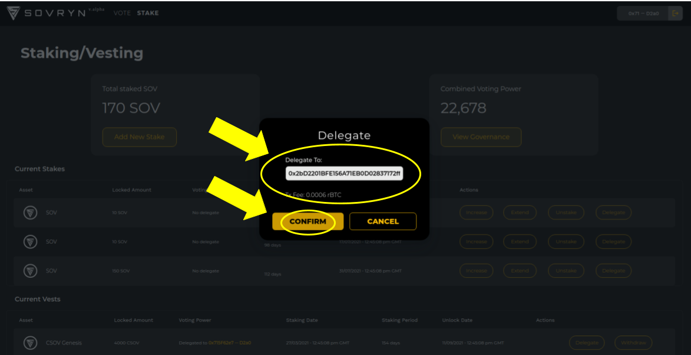Click the '4000 CSOV' locked amount cell
Screen dimensions: 691x355
[127, 343]
